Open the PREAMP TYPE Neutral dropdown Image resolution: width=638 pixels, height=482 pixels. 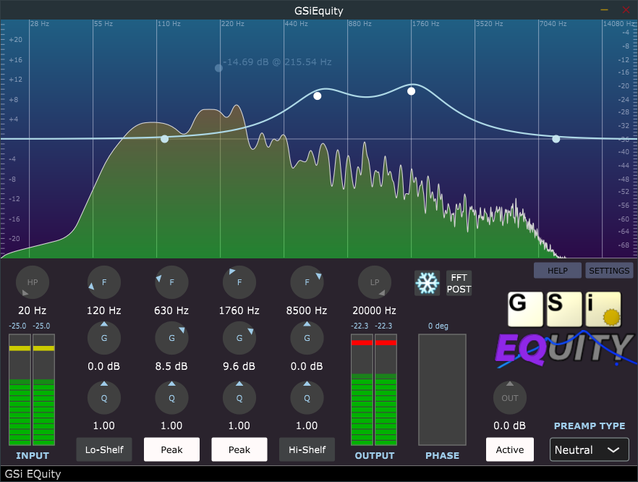[x=589, y=449]
